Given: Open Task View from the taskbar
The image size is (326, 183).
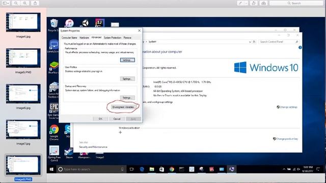Looking at the screenshot, I should [131, 169].
